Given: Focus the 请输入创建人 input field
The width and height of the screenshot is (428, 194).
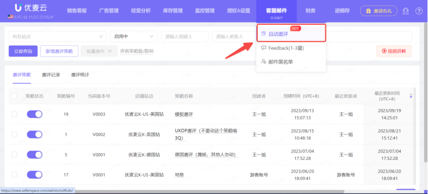Looking at the screenshot, I should tap(185, 36).
